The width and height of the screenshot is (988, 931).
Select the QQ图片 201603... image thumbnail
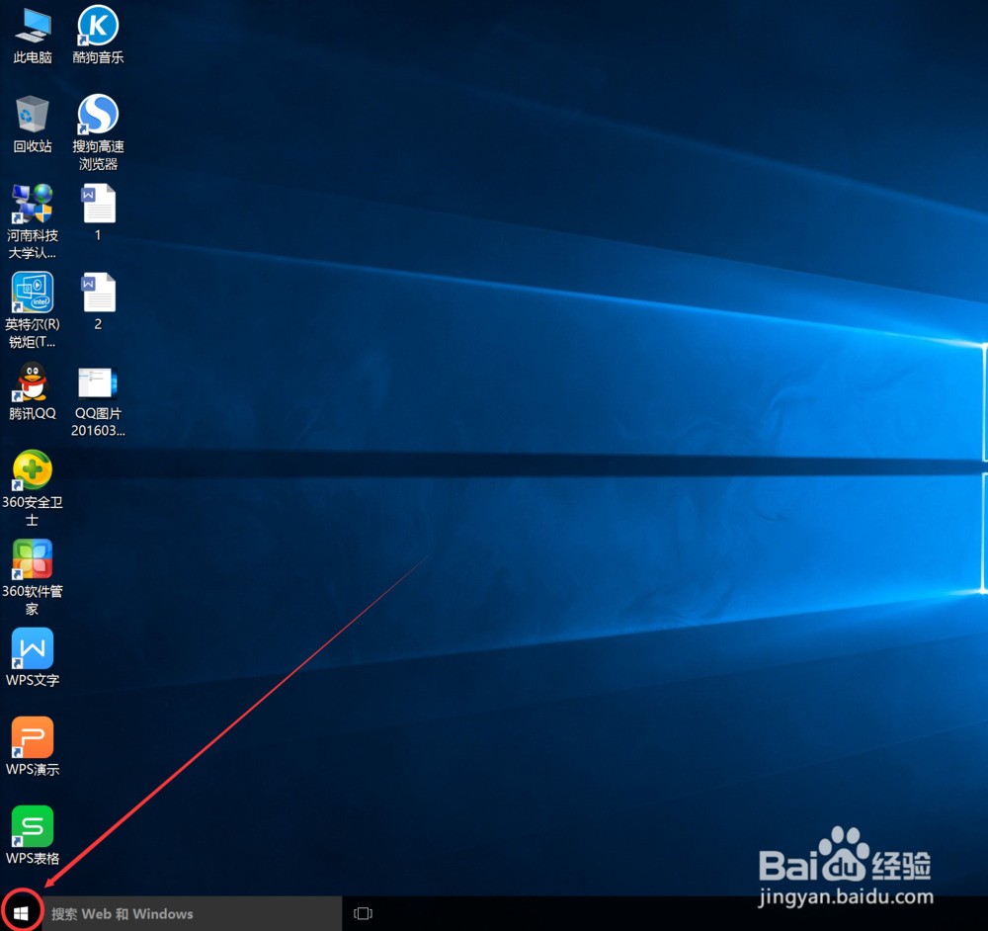tap(98, 382)
